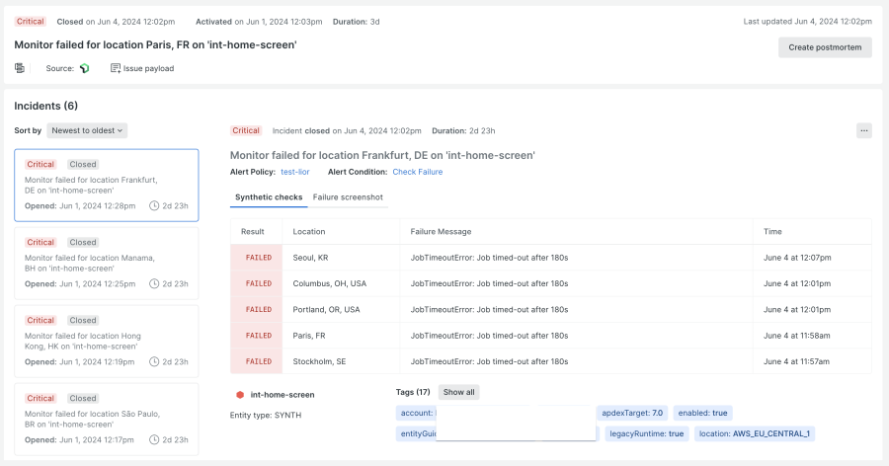The image size is (889, 466).
Task: Open the Check Failure alert condition link
Action: point(417,172)
